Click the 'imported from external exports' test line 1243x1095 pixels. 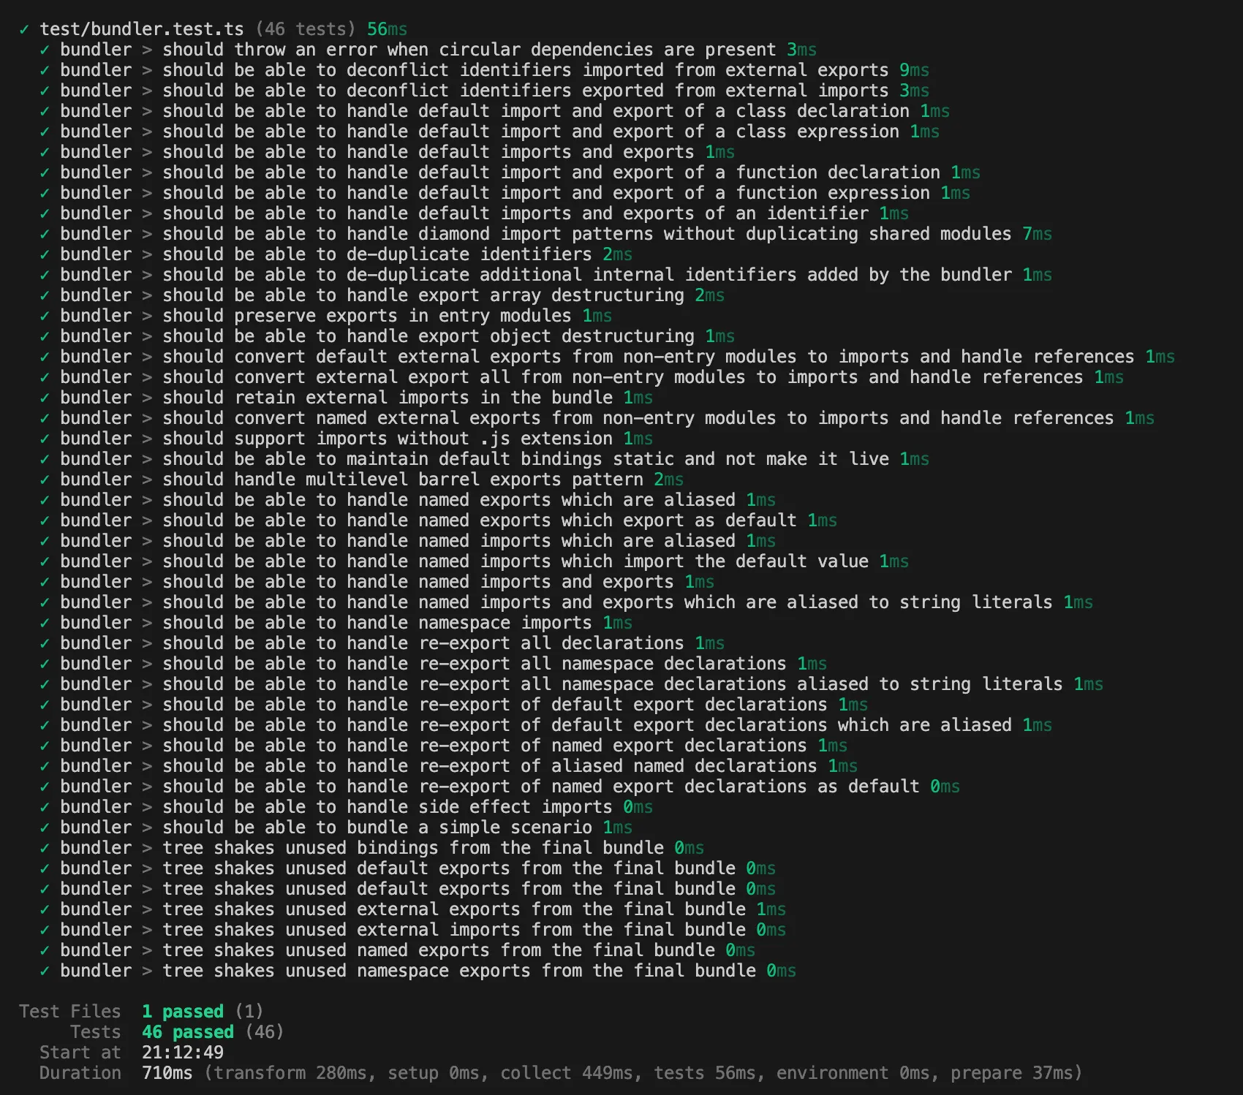[x=484, y=70]
